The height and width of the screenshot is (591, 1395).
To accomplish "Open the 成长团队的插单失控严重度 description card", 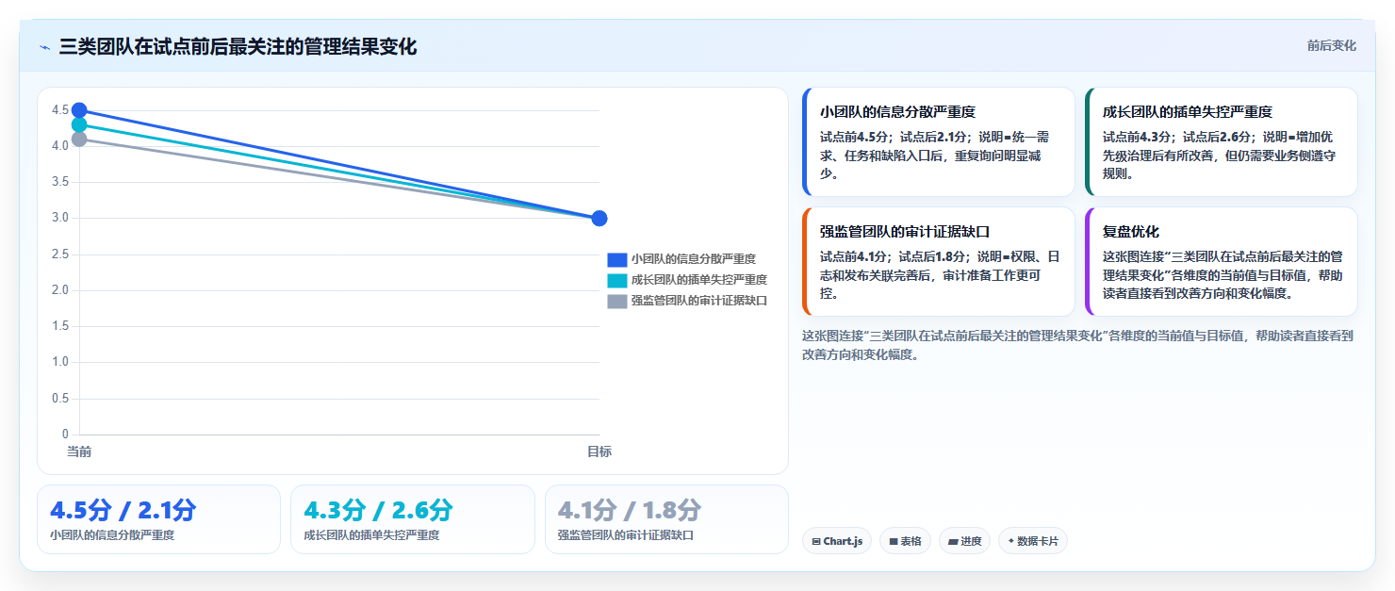I will [1221, 142].
